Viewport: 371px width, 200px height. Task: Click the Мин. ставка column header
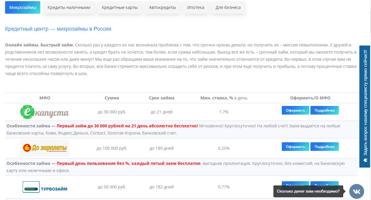224,98
